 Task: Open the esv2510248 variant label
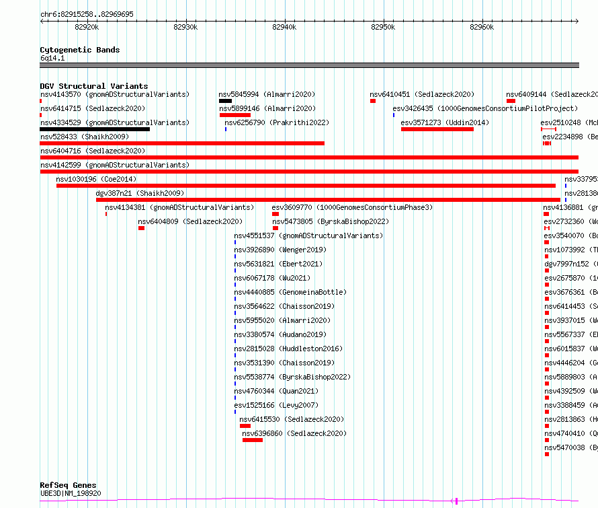pos(569,122)
